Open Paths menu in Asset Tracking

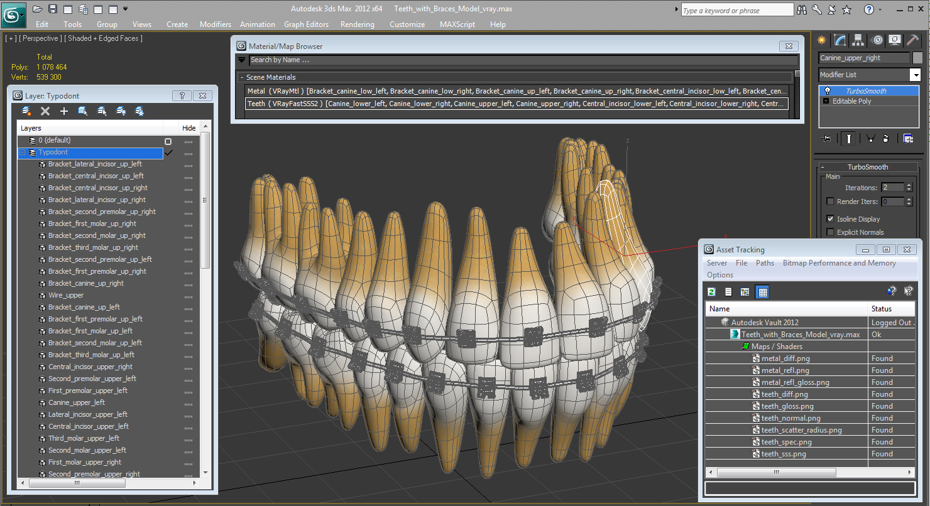(x=765, y=263)
